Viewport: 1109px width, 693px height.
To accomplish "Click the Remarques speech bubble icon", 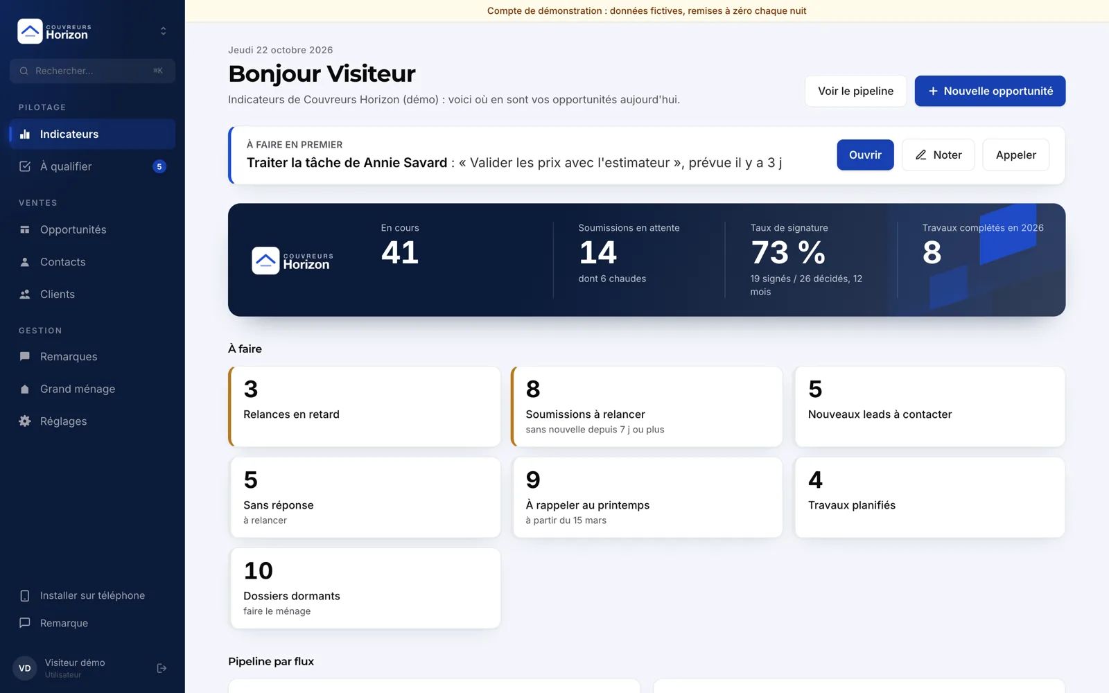I will tap(25, 357).
